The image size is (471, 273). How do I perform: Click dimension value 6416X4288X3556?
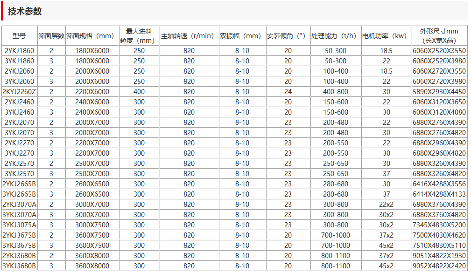[x=439, y=184]
